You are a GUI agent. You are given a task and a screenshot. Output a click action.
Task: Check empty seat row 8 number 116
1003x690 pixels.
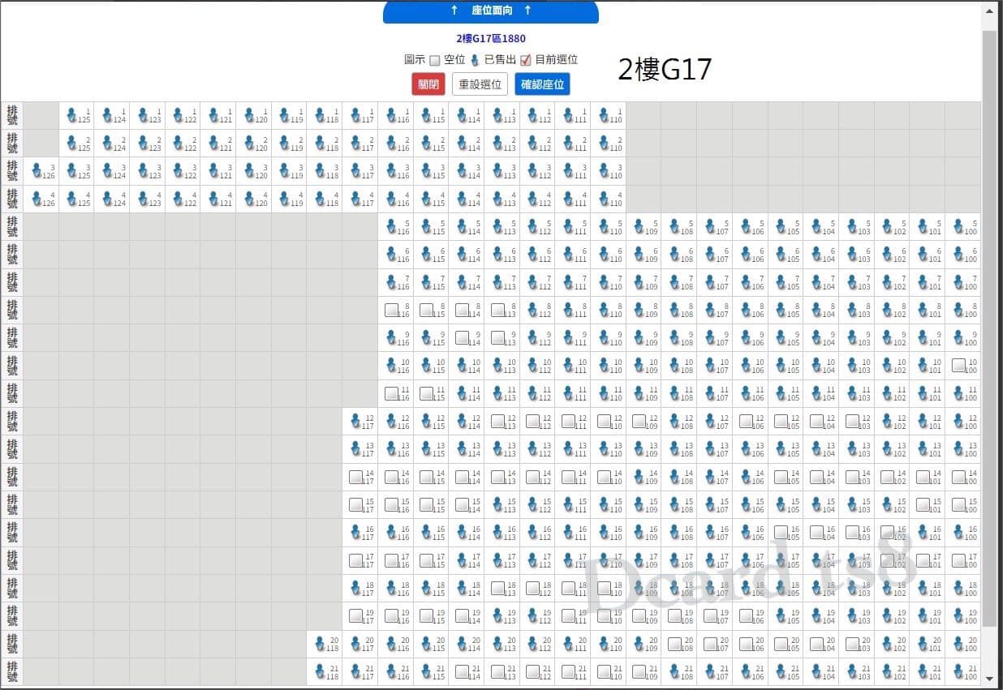pos(391,310)
